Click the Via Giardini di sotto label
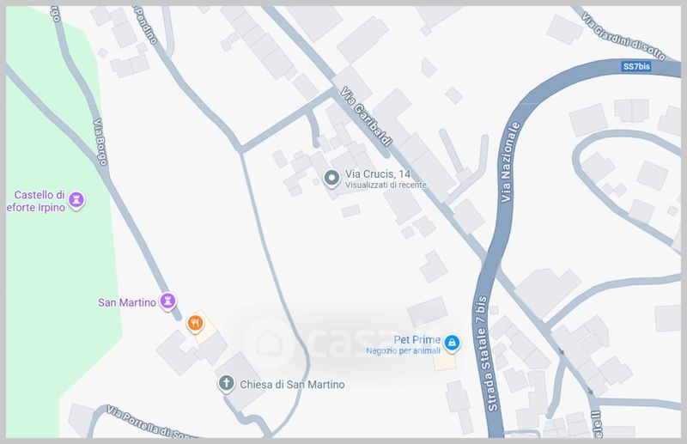This screenshot has height=444, width=687. (623, 36)
